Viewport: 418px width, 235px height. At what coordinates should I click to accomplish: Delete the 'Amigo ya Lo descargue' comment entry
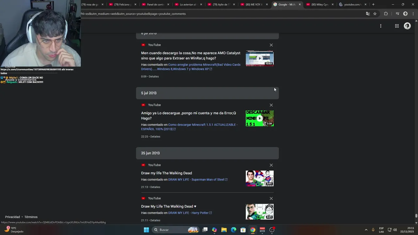[x=271, y=105]
